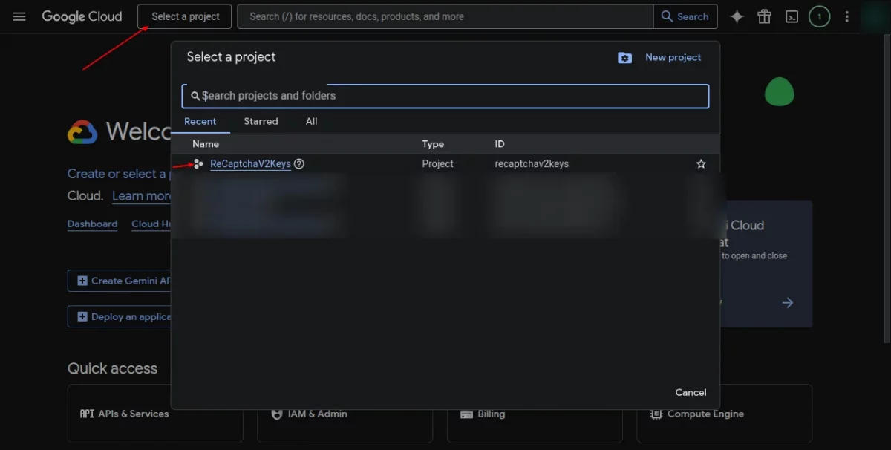Click the Create Gemini API button

click(x=120, y=281)
